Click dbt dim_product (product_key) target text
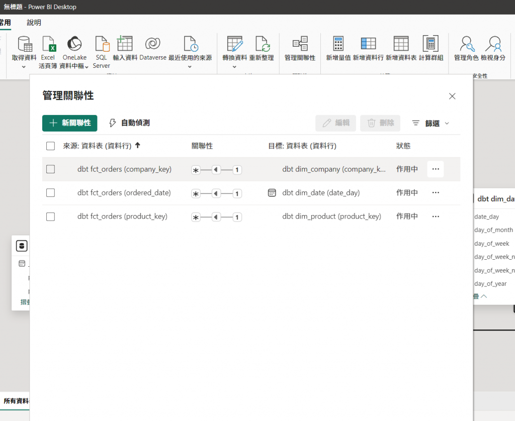Screen dimensions: 515x421 coord(332,216)
